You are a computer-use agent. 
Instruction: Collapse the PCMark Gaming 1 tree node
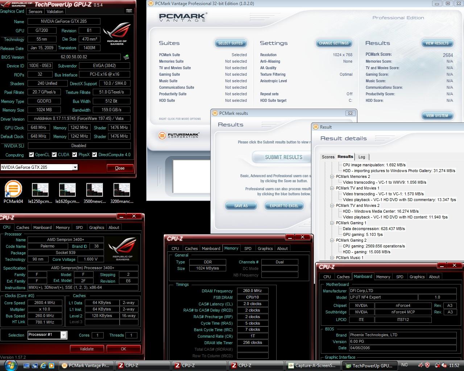(x=332, y=223)
